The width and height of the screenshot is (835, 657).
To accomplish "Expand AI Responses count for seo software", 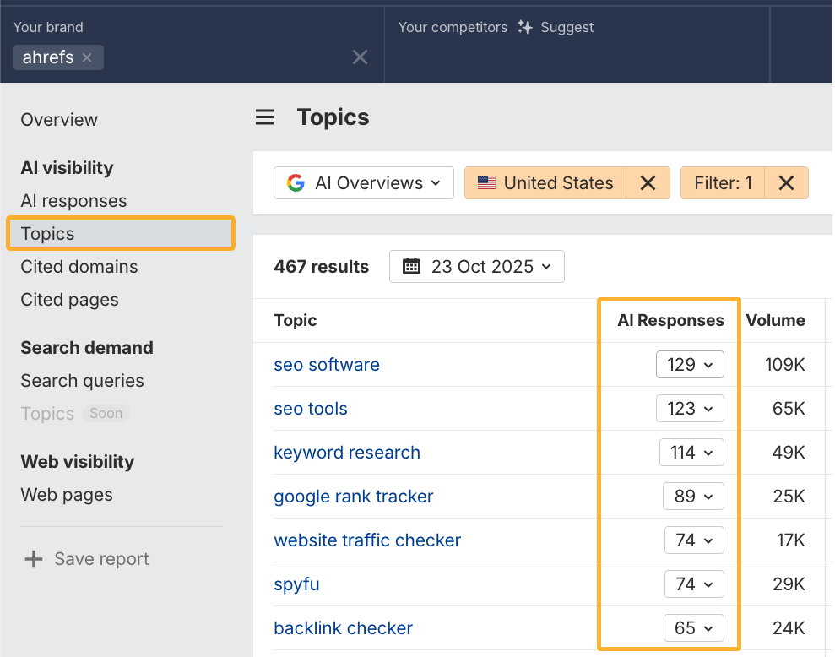I will tap(690, 364).
